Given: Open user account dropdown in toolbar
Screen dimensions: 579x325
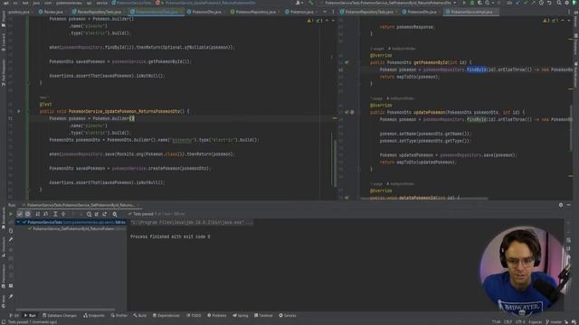Looking at the screenshot, I should tap(299, 3).
